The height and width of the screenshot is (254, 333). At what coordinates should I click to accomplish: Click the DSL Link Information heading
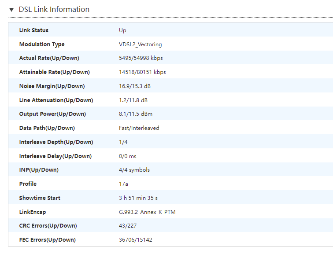pyautogui.click(x=54, y=9)
